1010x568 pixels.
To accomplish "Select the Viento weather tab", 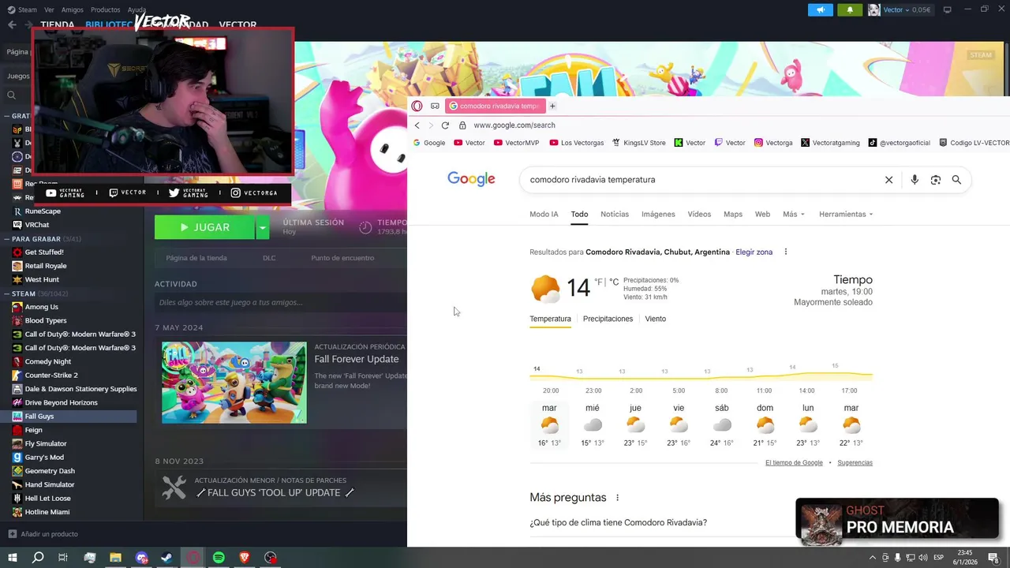I will coord(655,319).
